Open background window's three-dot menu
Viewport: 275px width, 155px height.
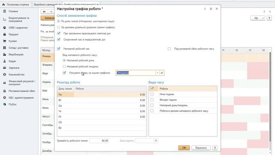tap(264, 12)
